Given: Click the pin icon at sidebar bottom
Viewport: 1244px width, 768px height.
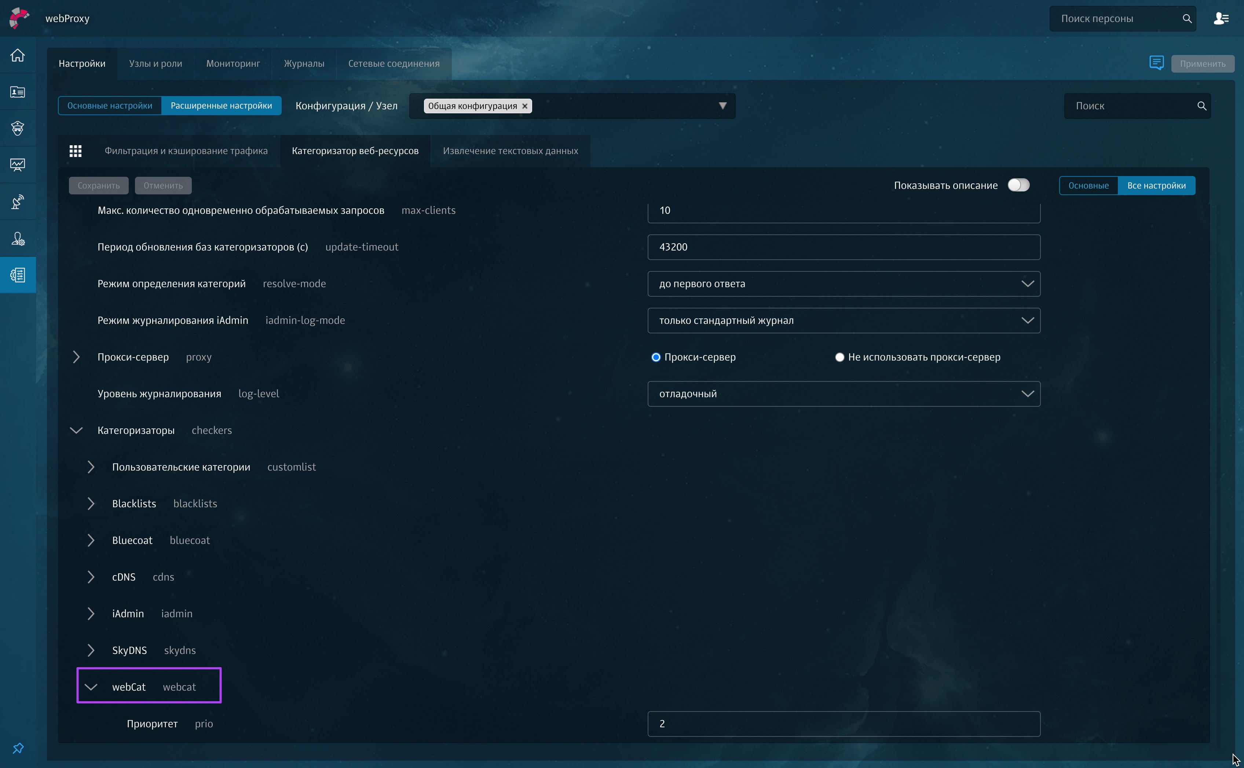Looking at the screenshot, I should point(18,748).
